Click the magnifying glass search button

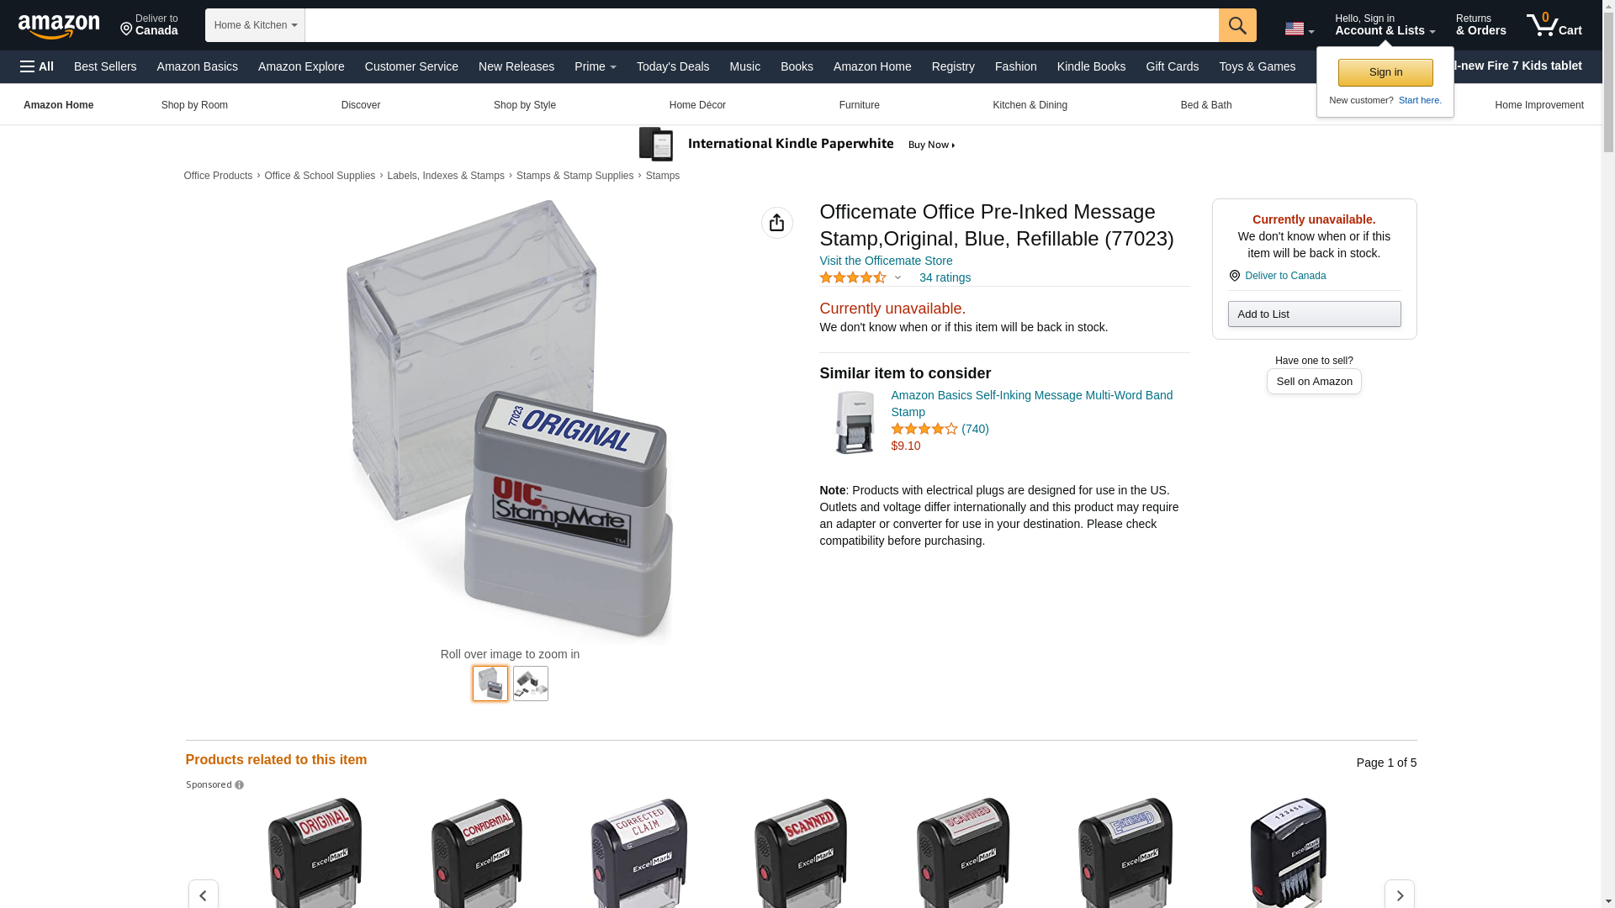1236,25
